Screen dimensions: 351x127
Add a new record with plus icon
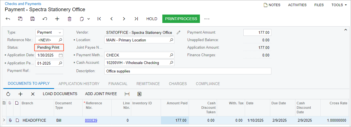(x=57, y=19)
